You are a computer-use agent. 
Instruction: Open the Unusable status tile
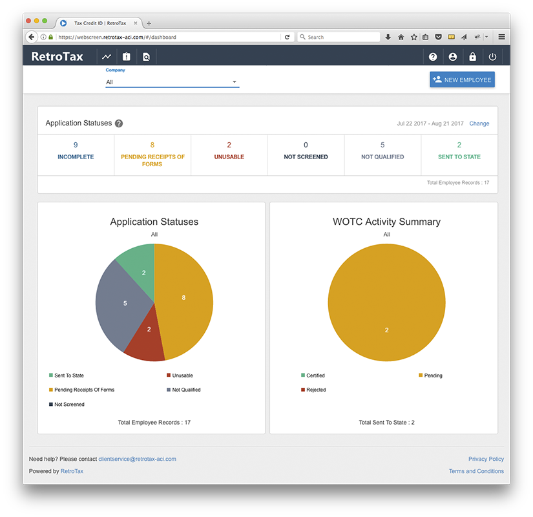[229, 155]
